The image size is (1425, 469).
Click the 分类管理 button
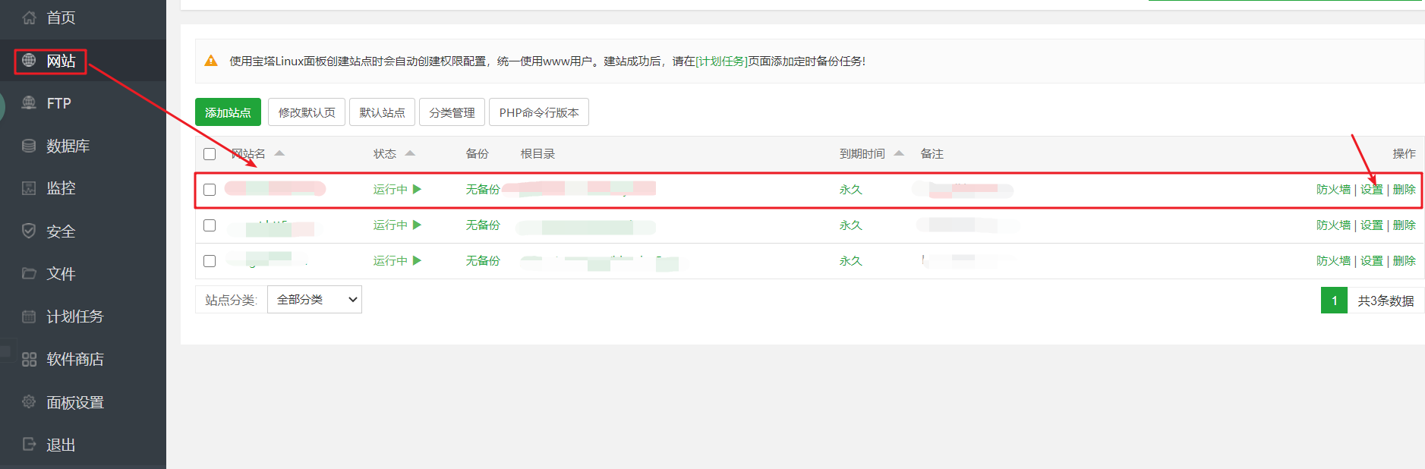pyautogui.click(x=452, y=112)
